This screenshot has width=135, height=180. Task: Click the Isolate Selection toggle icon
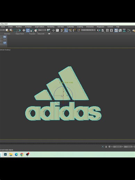[103, 147]
